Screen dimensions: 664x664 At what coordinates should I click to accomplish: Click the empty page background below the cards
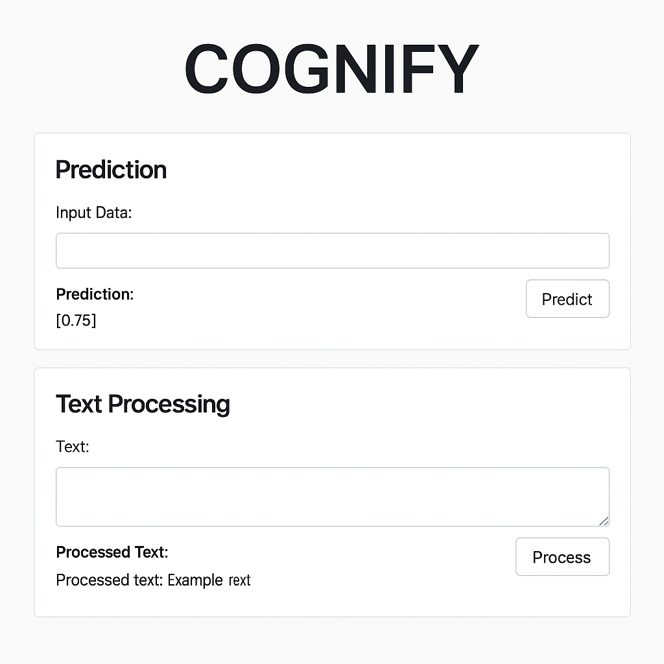[x=332, y=640]
